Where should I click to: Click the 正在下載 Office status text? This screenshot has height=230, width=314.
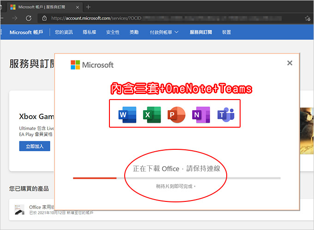tap(176, 168)
